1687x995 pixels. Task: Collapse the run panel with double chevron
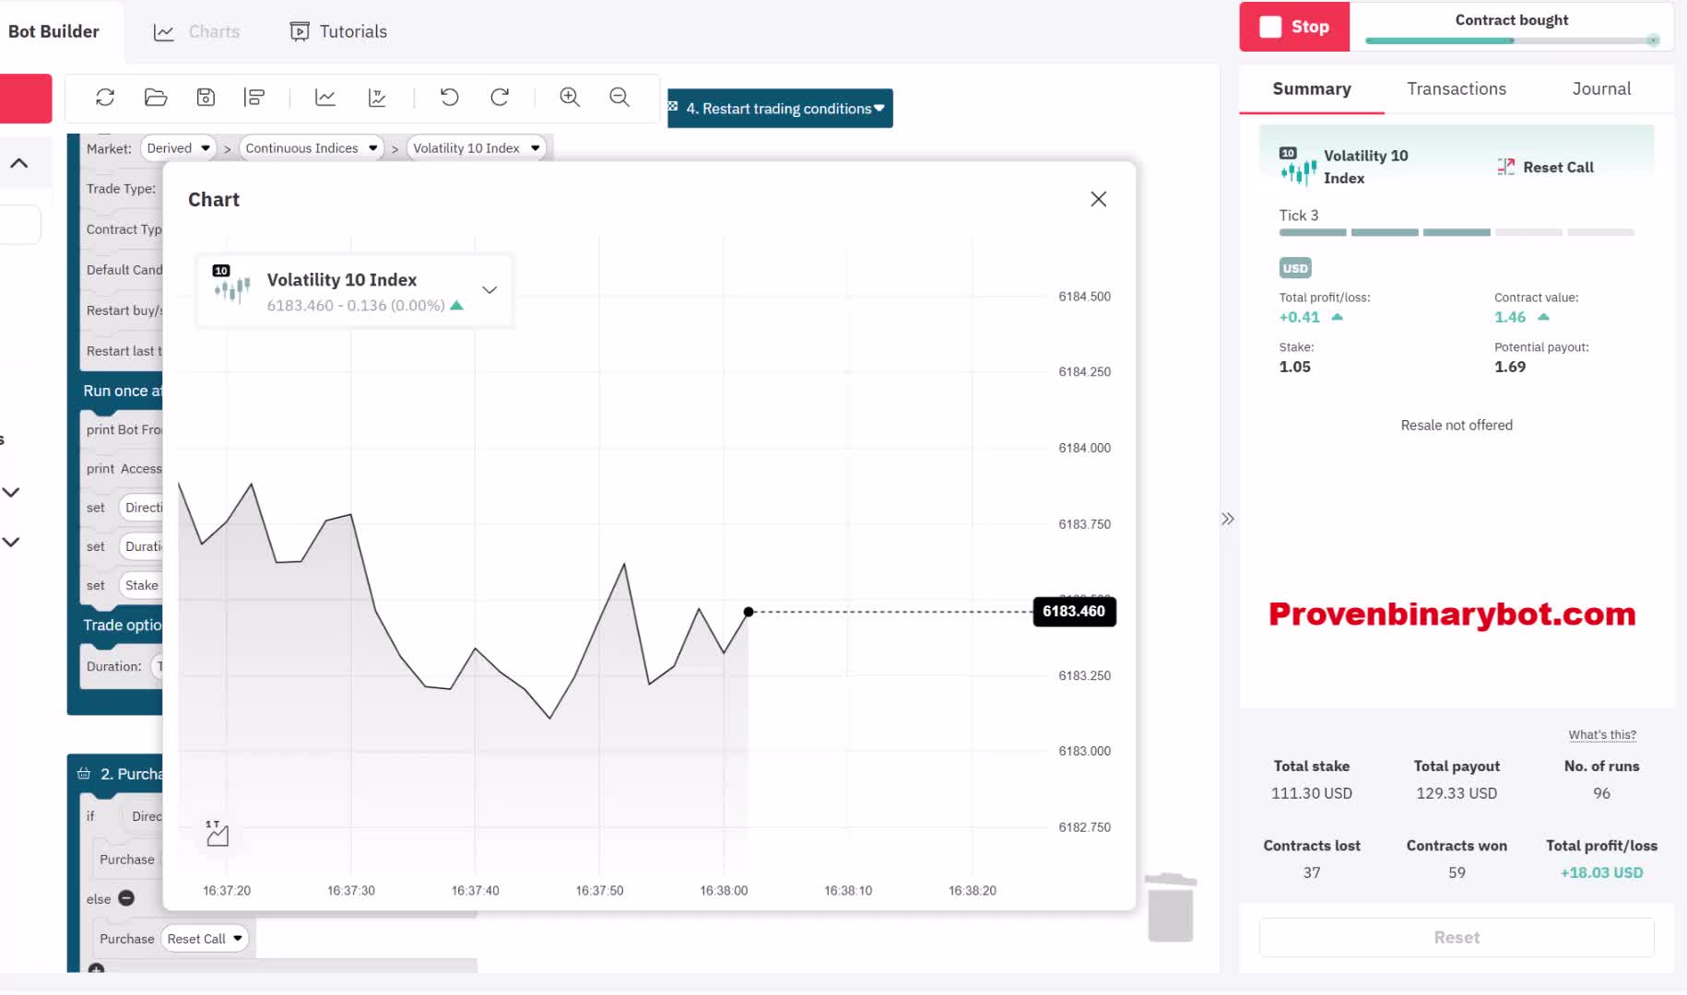1228,519
